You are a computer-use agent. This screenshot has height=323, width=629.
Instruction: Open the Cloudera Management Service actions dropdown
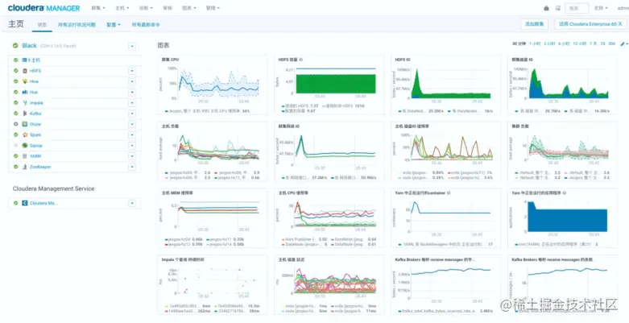[x=132, y=204]
